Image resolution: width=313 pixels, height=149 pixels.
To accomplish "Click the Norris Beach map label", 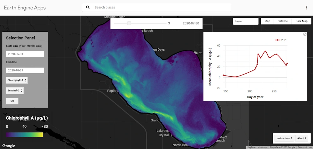I will pyautogui.click(x=180, y=145).
